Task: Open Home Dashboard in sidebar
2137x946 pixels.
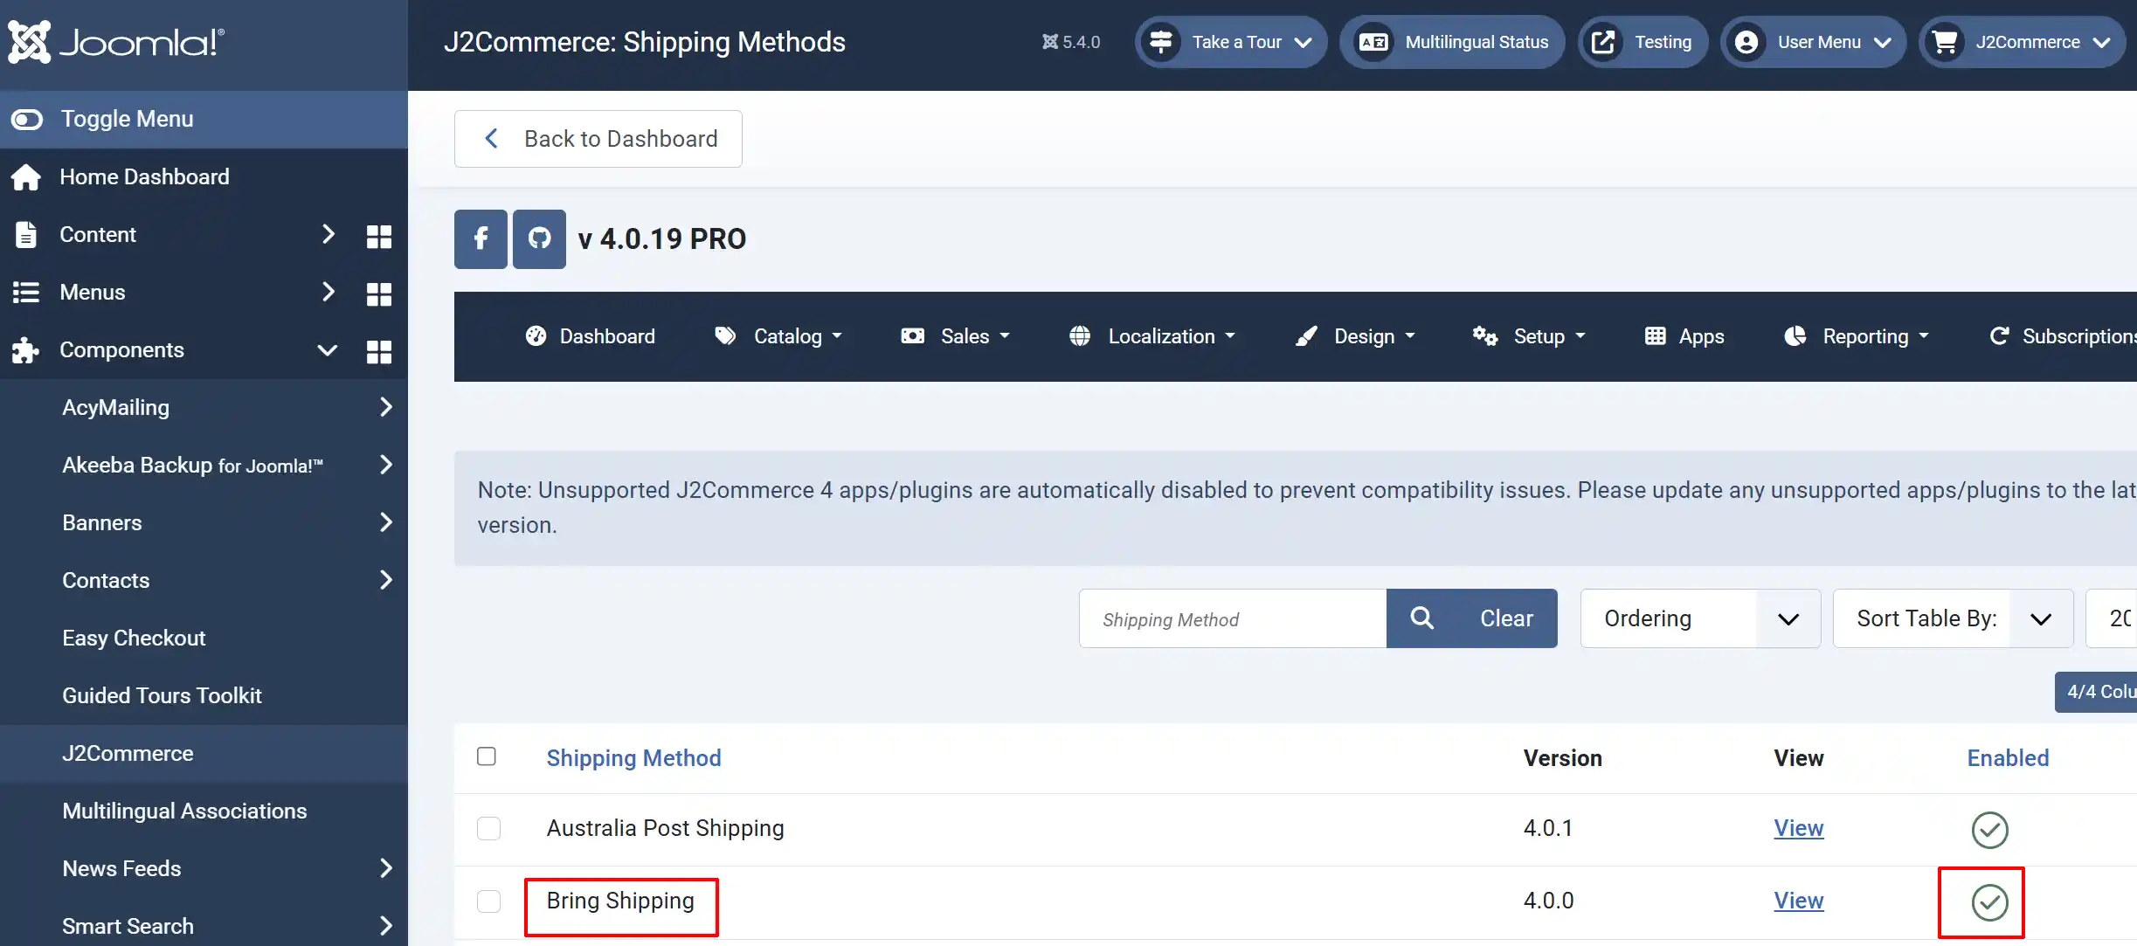Action: coord(144,176)
